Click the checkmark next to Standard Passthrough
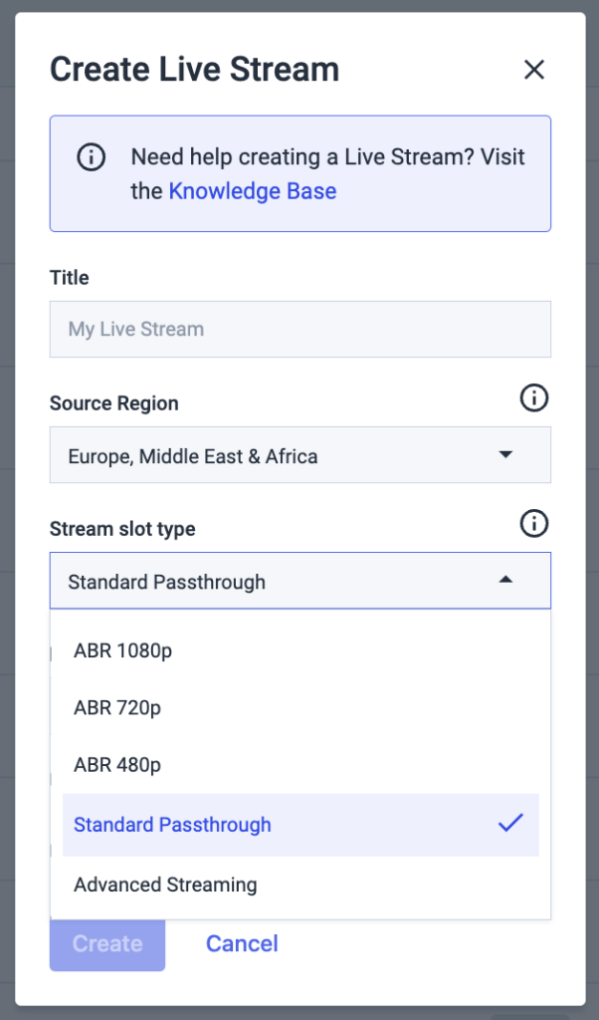The height and width of the screenshot is (1020, 599). pos(511,823)
